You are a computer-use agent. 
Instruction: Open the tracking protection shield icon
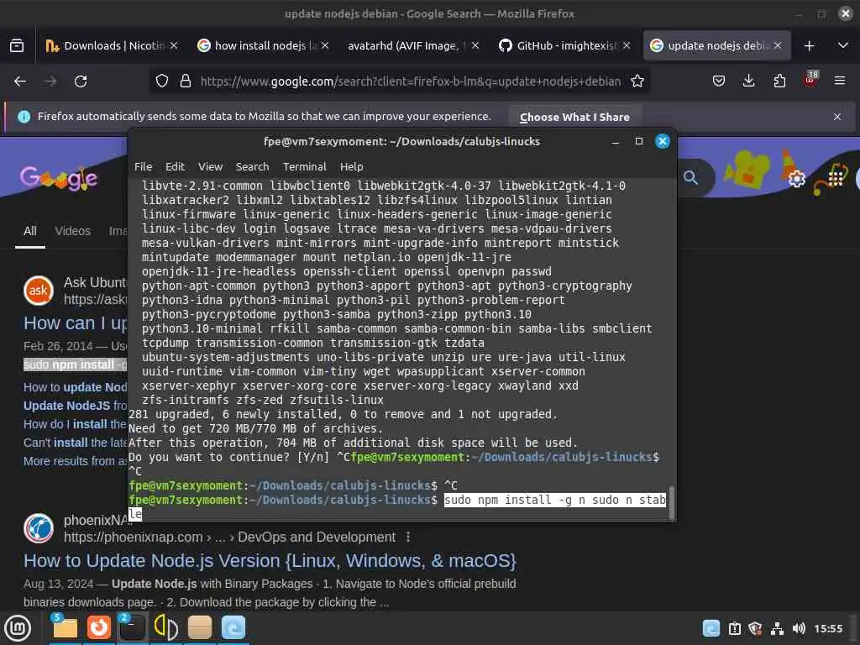tap(162, 81)
